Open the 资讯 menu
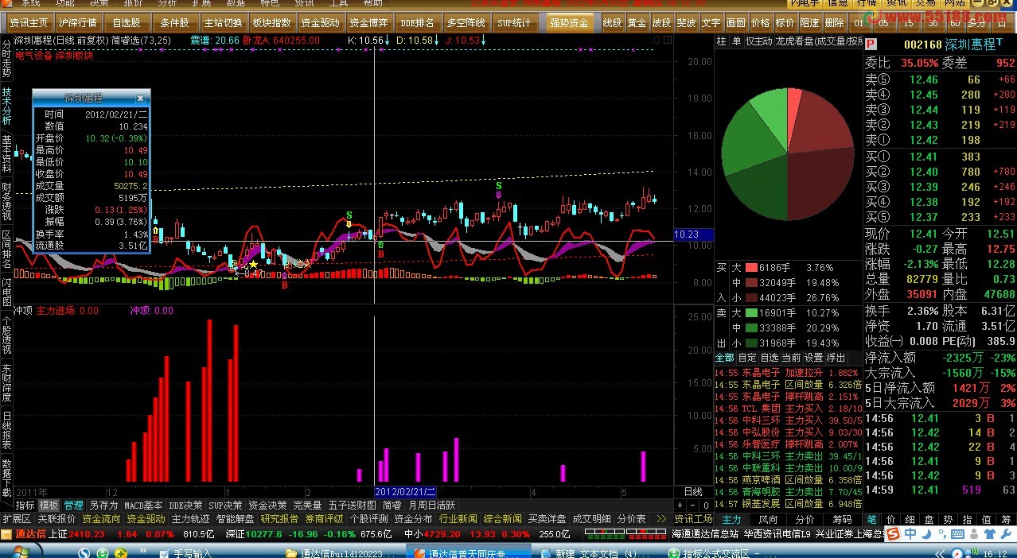The width and height of the screenshot is (1017, 558). pos(304,3)
